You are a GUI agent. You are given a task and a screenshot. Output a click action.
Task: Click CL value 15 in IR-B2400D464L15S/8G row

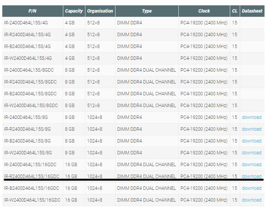click(x=234, y=141)
